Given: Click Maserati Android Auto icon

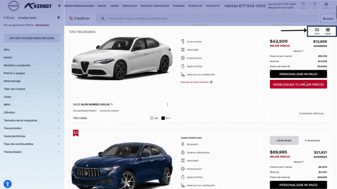Looking at the screenshot, I should [183, 169].
